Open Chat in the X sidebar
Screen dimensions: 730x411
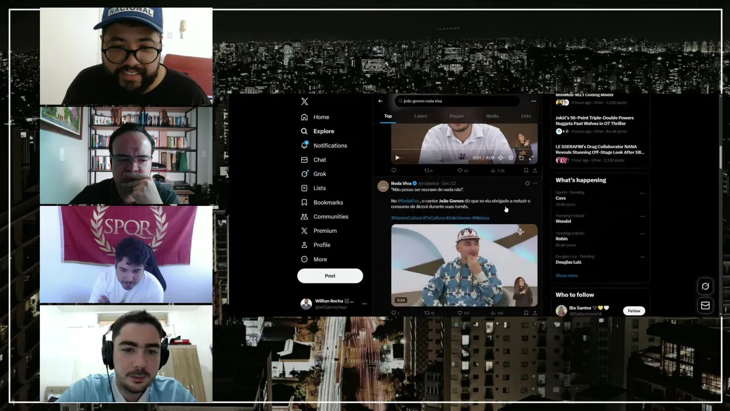pos(313,160)
